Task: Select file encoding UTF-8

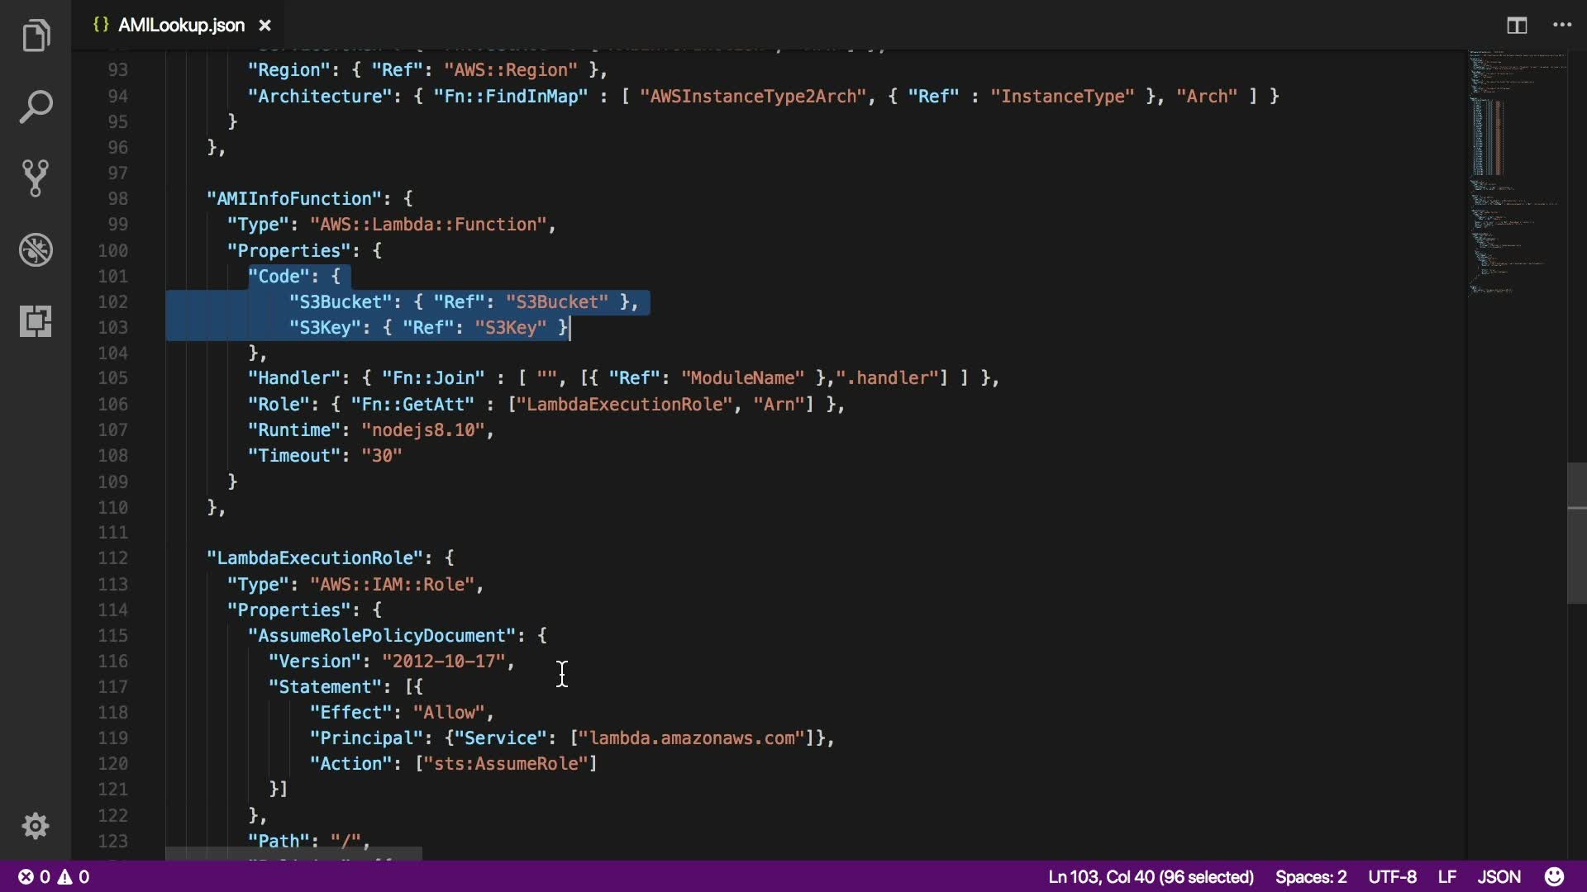Action: 1392,876
